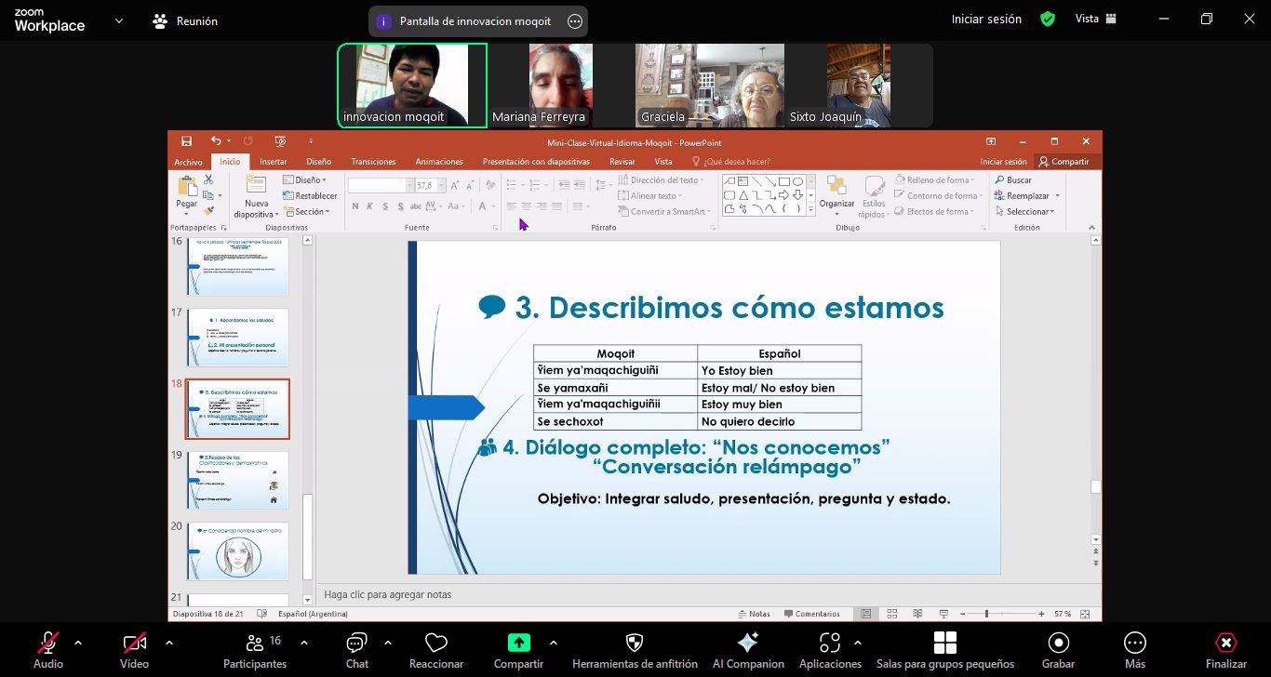Unmute the microphone Audio toggle
Image resolution: width=1271 pixels, height=677 pixels.
click(48, 644)
